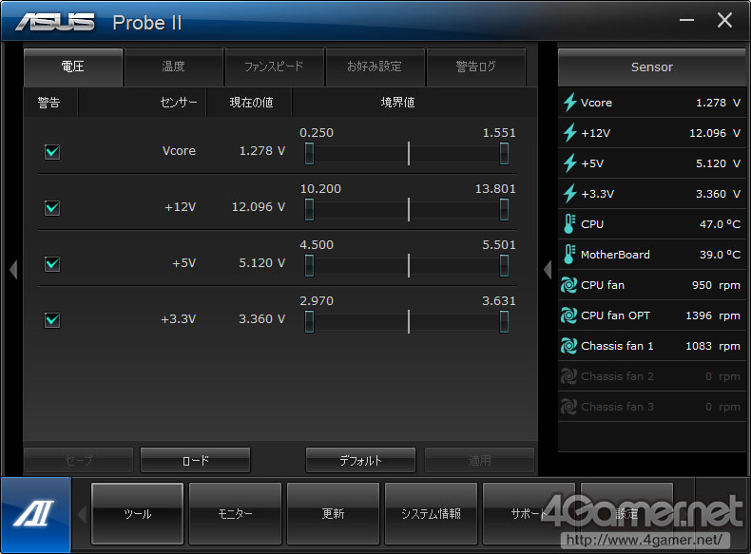Viewport: 751px width, 554px height.
Task: Collapse the Sensor panel arrow
Action: point(548,270)
